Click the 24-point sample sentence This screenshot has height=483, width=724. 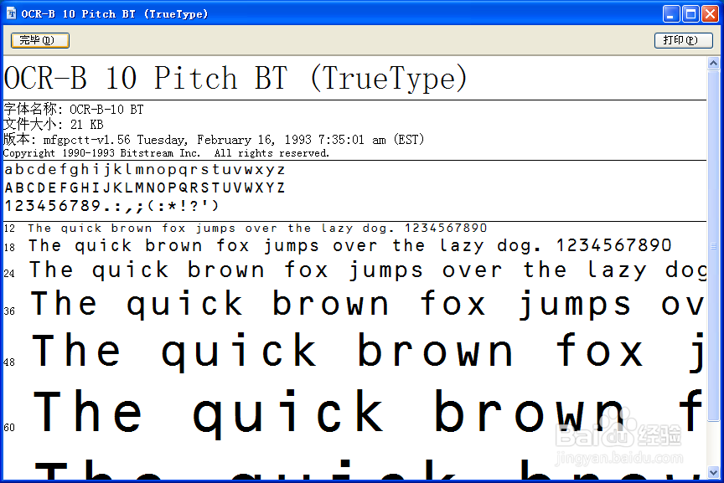pos(368,270)
